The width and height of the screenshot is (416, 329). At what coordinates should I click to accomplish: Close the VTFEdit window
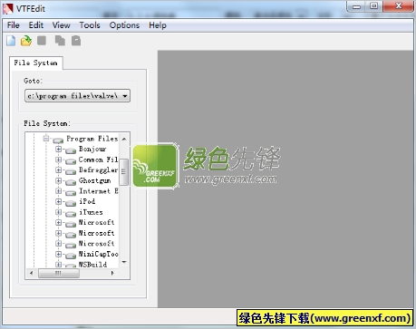pyautogui.click(x=398, y=6)
